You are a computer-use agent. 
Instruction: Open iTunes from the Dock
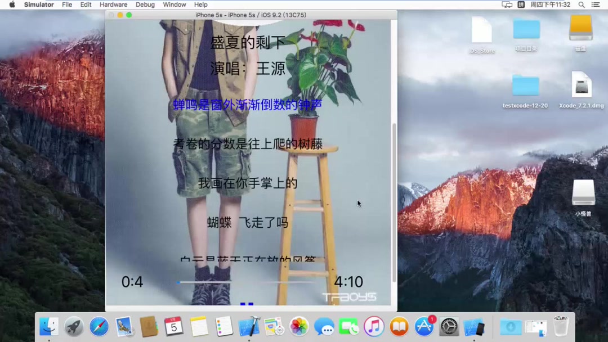click(x=373, y=326)
